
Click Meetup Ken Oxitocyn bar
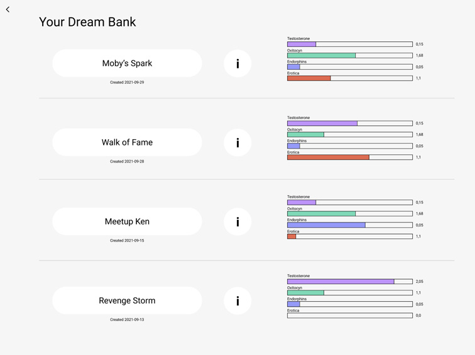(x=349, y=214)
